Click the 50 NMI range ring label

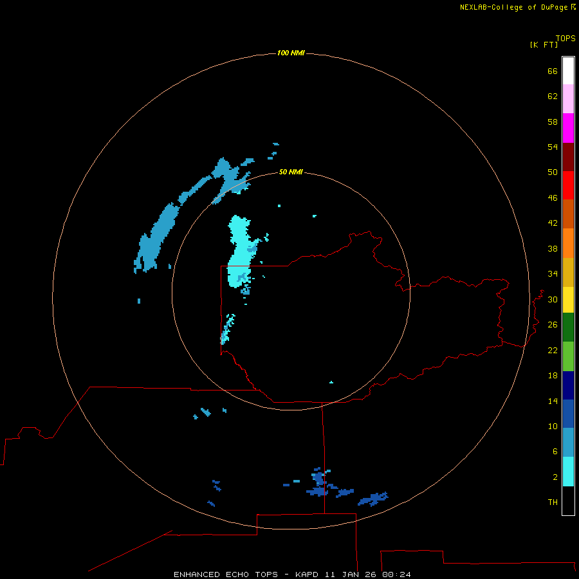click(x=291, y=172)
